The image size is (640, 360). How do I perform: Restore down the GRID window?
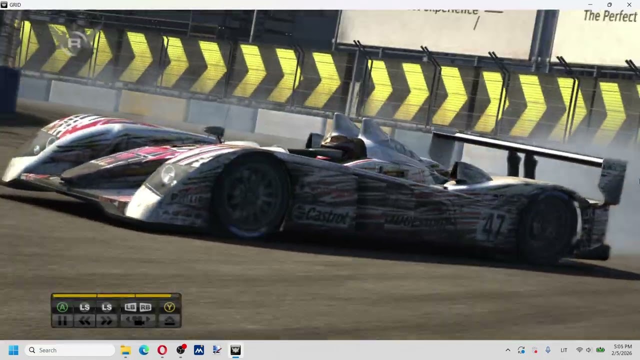[609, 4]
